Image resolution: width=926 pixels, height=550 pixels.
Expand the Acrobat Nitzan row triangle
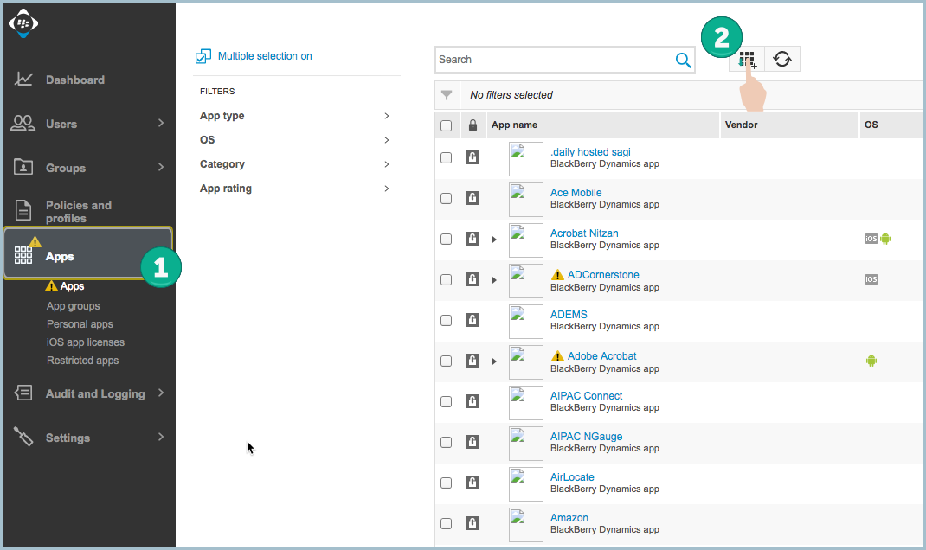[x=494, y=240]
